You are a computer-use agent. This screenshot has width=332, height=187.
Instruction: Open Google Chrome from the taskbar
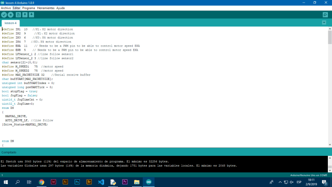pos(41,182)
